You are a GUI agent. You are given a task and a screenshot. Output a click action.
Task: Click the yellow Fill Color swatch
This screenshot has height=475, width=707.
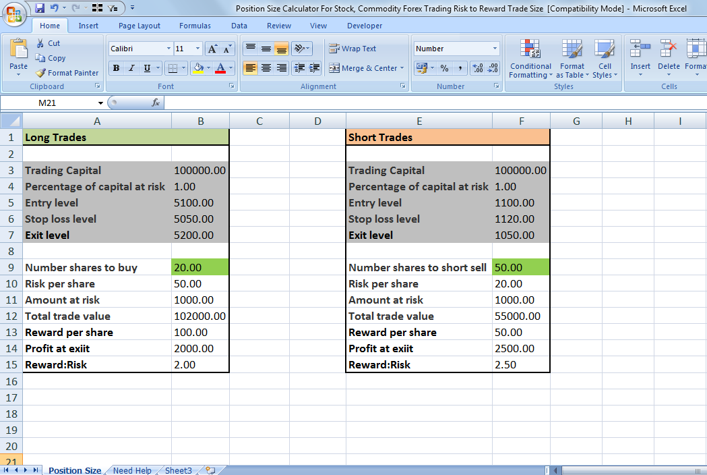198,68
